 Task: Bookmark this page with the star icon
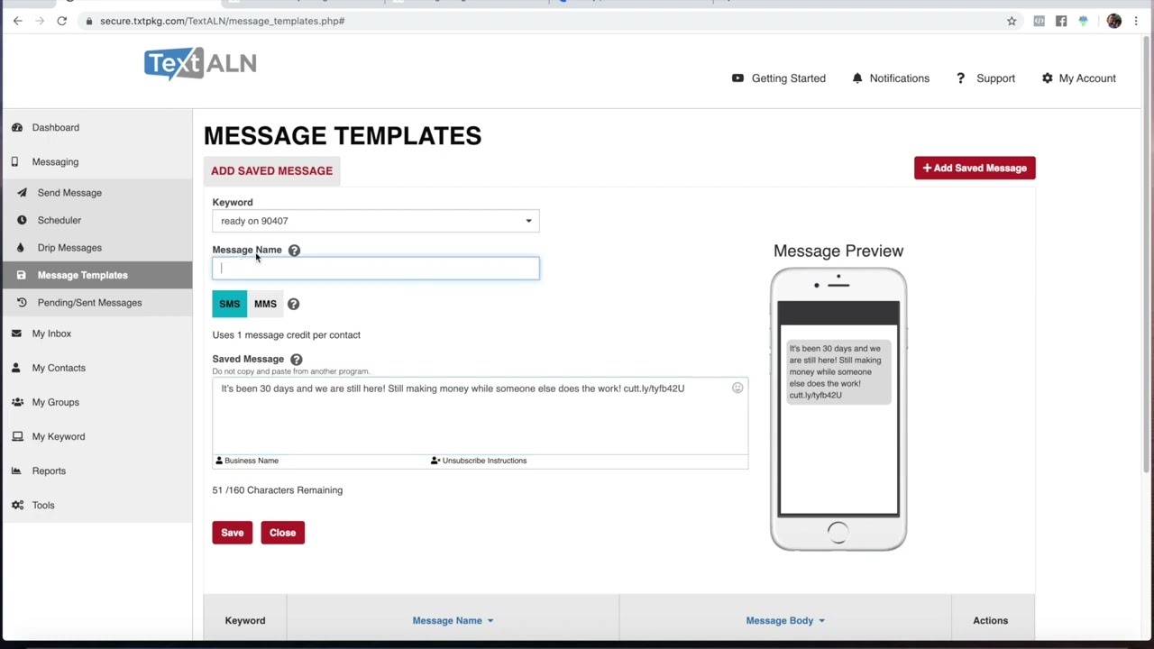click(1012, 21)
